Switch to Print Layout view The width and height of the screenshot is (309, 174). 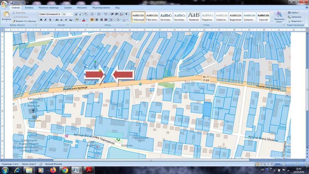tap(257, 164)
